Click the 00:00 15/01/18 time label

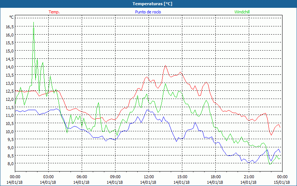click(x=282, y=180)
